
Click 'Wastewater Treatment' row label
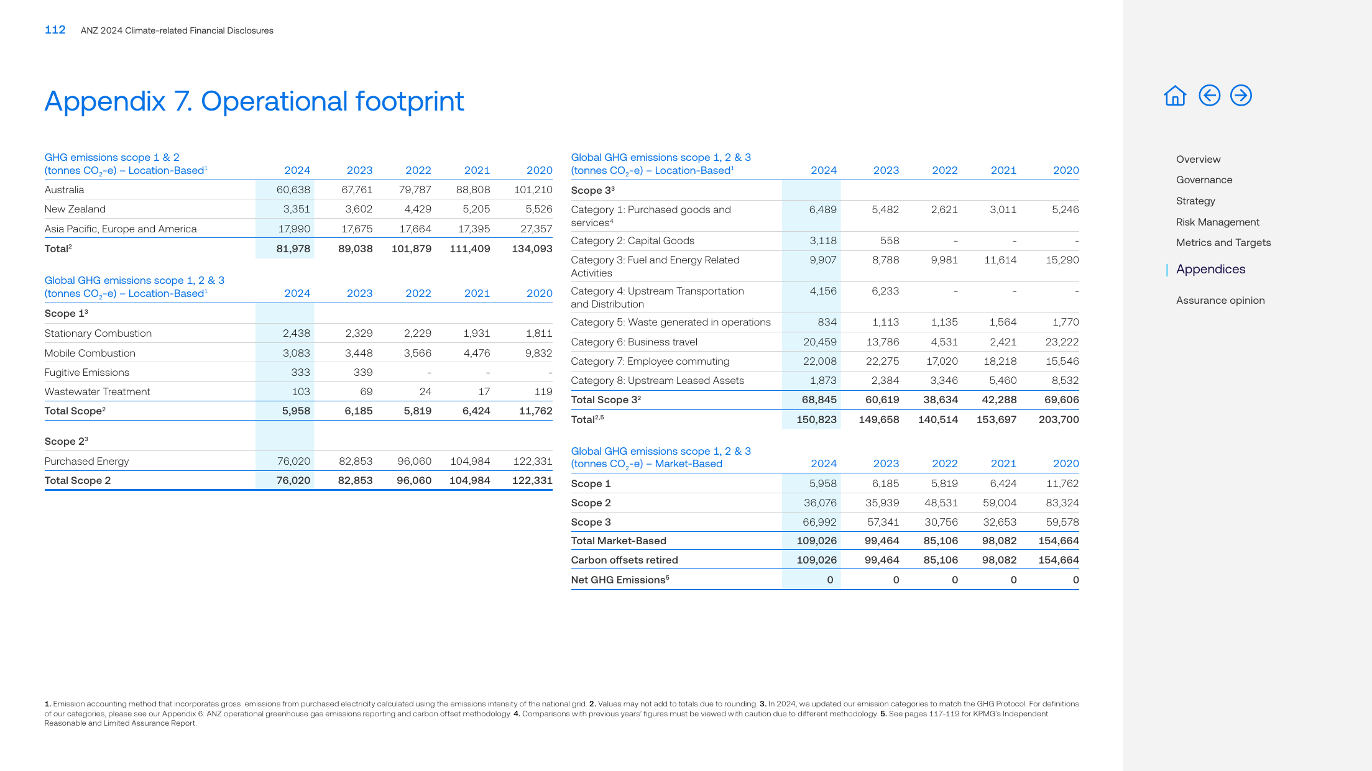(98, 391)
